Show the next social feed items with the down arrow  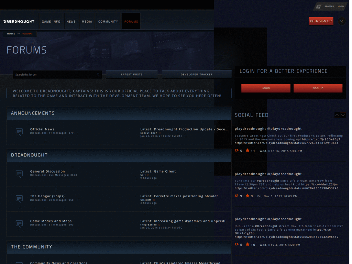(343, 115)
